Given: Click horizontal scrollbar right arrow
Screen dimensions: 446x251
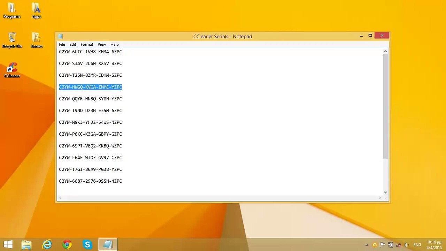Looking at the screenshot, I should [x=380, y=198].
